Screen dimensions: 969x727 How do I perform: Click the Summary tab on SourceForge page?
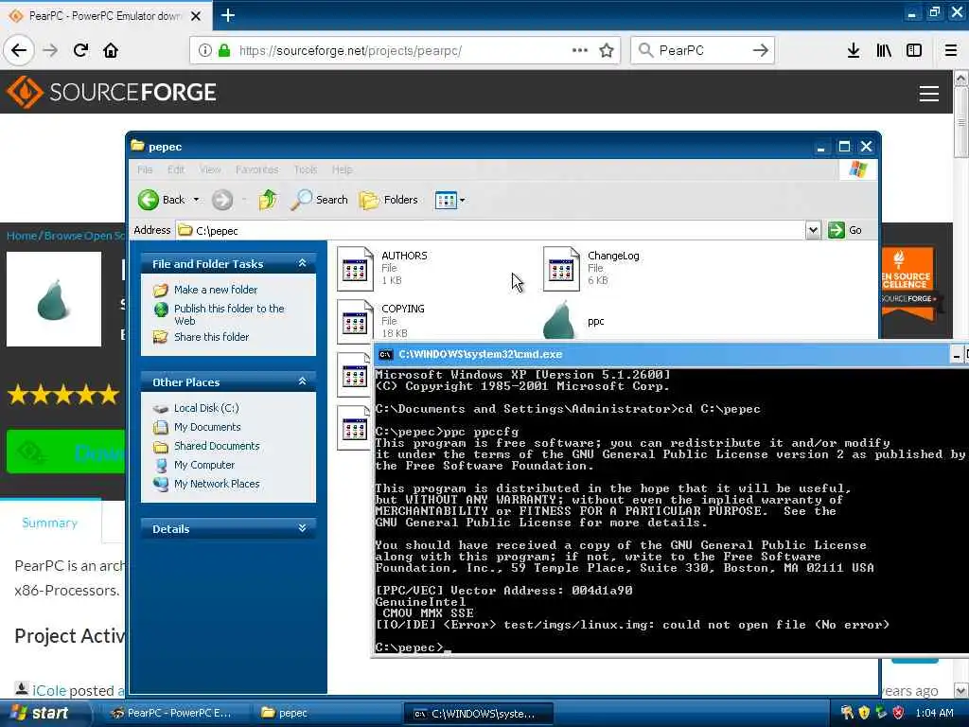tap(49, 523)
